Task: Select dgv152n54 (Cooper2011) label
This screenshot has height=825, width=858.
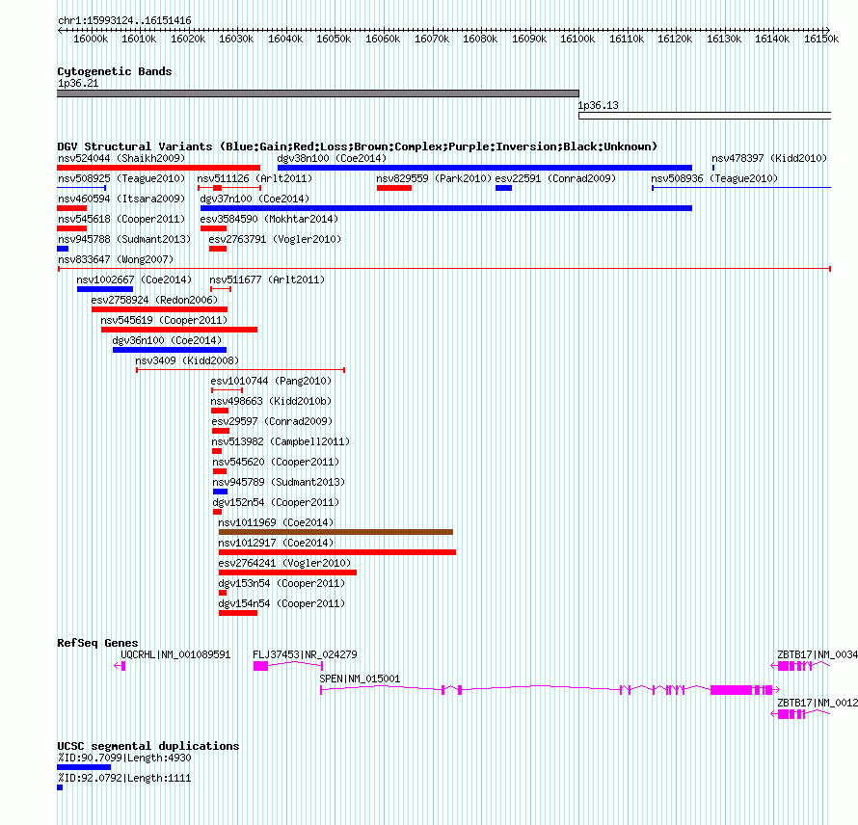Action: pos(276,503)
